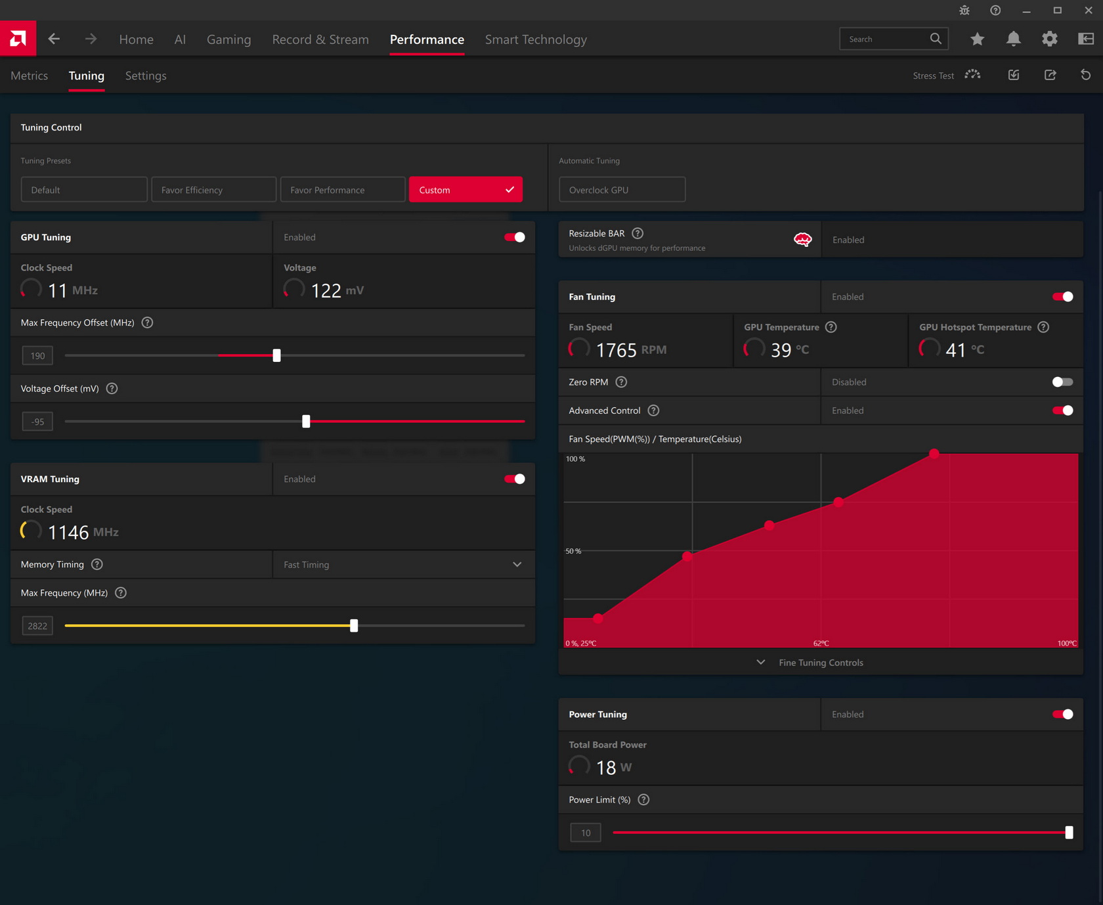
Task: Click the reset tuning icon
Action: 1085,75
